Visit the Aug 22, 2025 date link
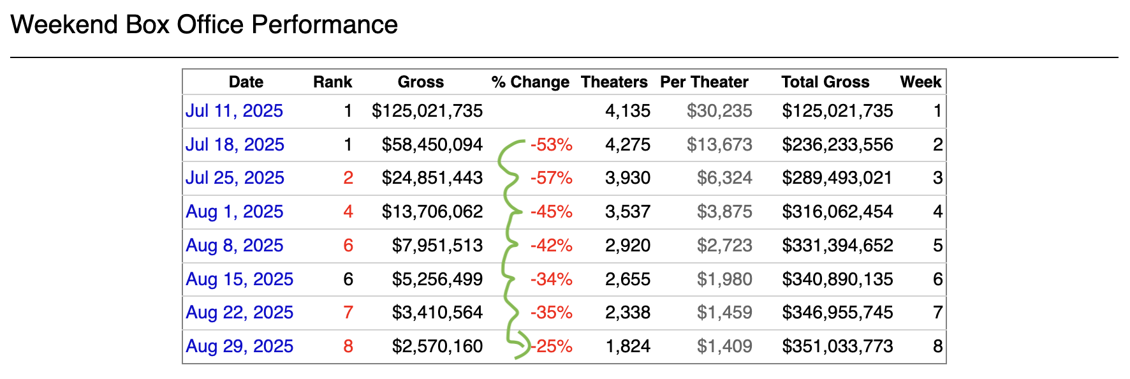Viewport: 1130px width, 379px height. click(x=239, y=313)
